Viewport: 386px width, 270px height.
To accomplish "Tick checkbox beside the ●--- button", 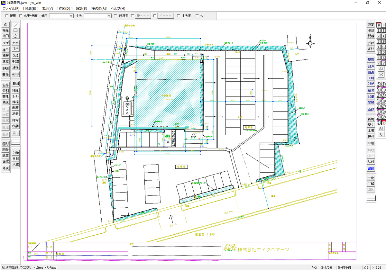I will pyautogui.click(x=133, y=15).
